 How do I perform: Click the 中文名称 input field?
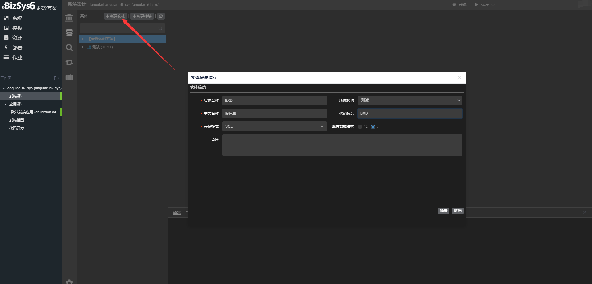pyautogui.click(x=275, y=113)
